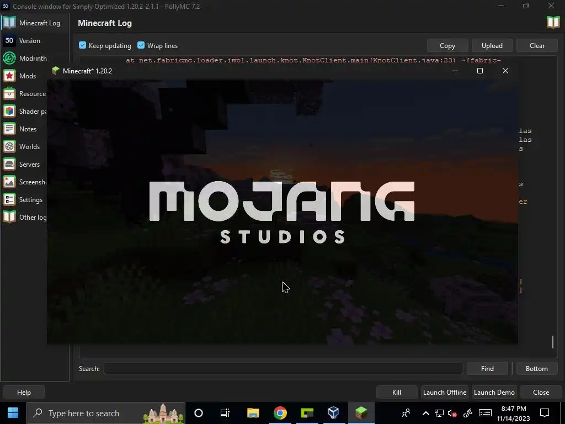Click the Notes page icon
Screen dimensions: 565x424
[9, 129]
